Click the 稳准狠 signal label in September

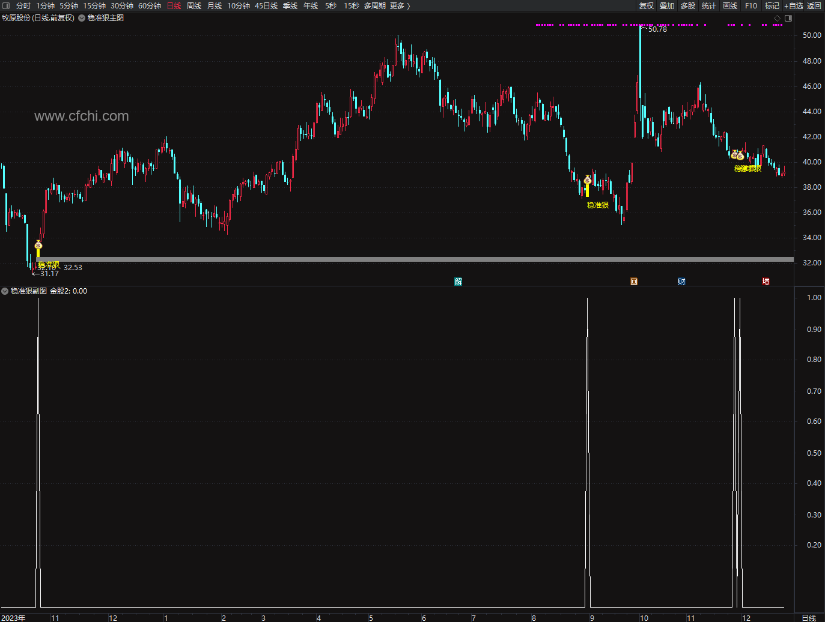[598, 205]
